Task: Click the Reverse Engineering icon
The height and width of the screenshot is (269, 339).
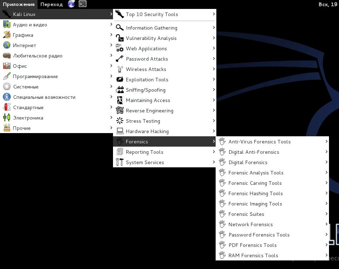Action: coord(119,111)
